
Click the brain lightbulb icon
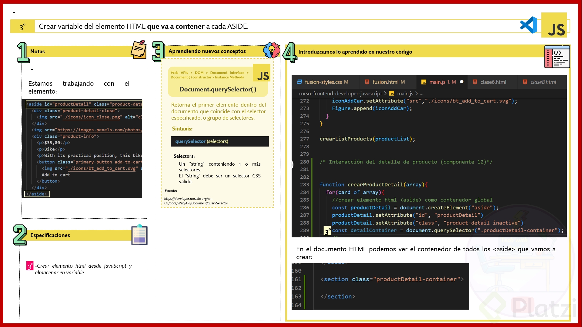[272, 50]
